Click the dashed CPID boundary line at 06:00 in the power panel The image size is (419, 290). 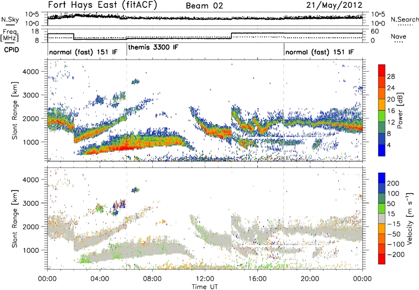[127, 110]
